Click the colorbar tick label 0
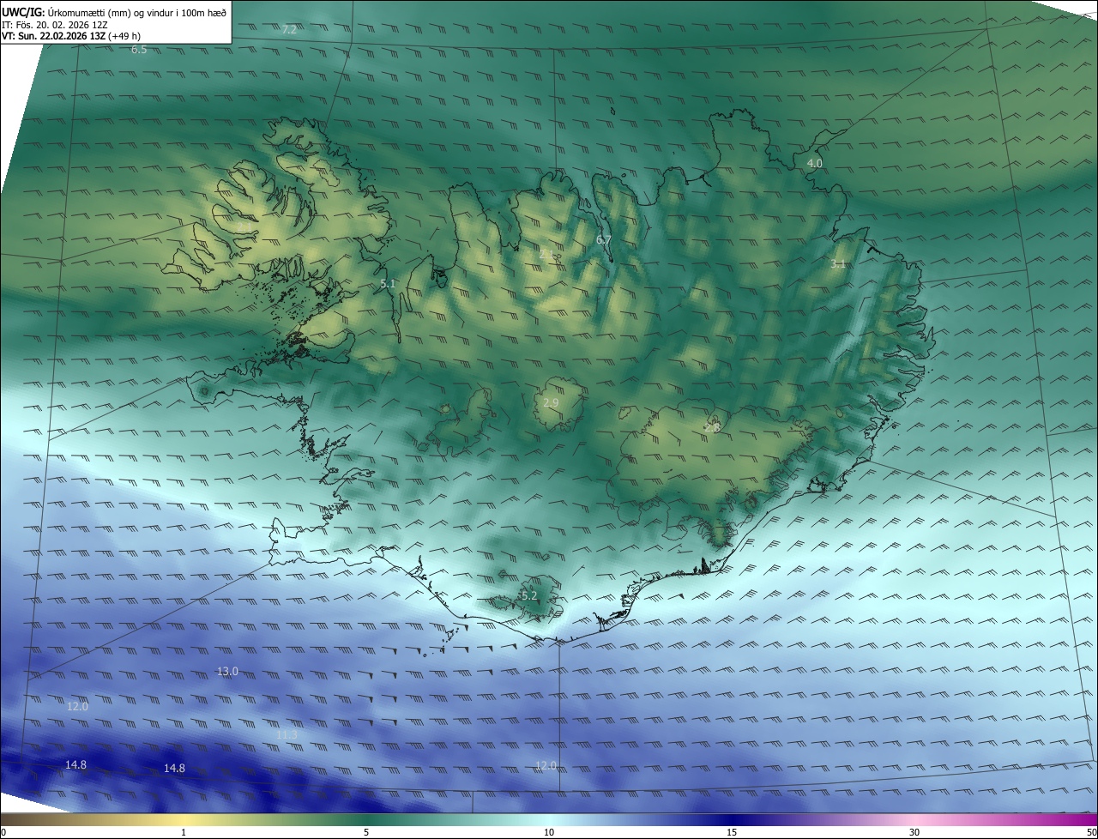This screenshot has width=1098, height=839. 3,832
